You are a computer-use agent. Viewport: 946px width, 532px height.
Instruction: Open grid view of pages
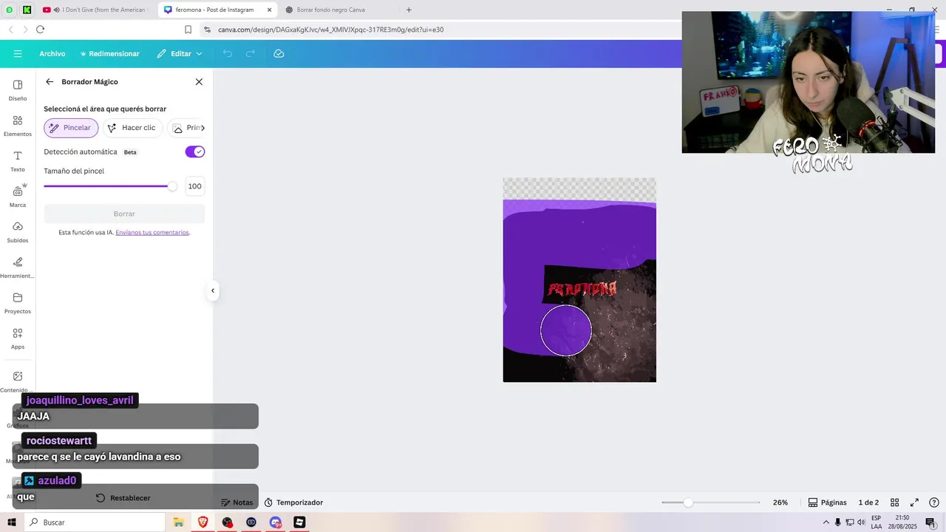point(894,502)
